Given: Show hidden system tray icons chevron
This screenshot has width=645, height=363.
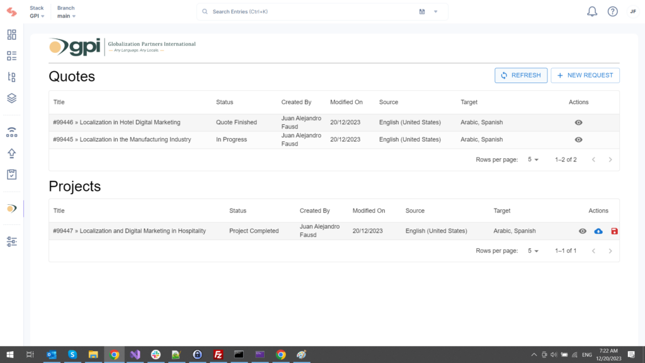Looking at the screenshot, I should 534,354.
